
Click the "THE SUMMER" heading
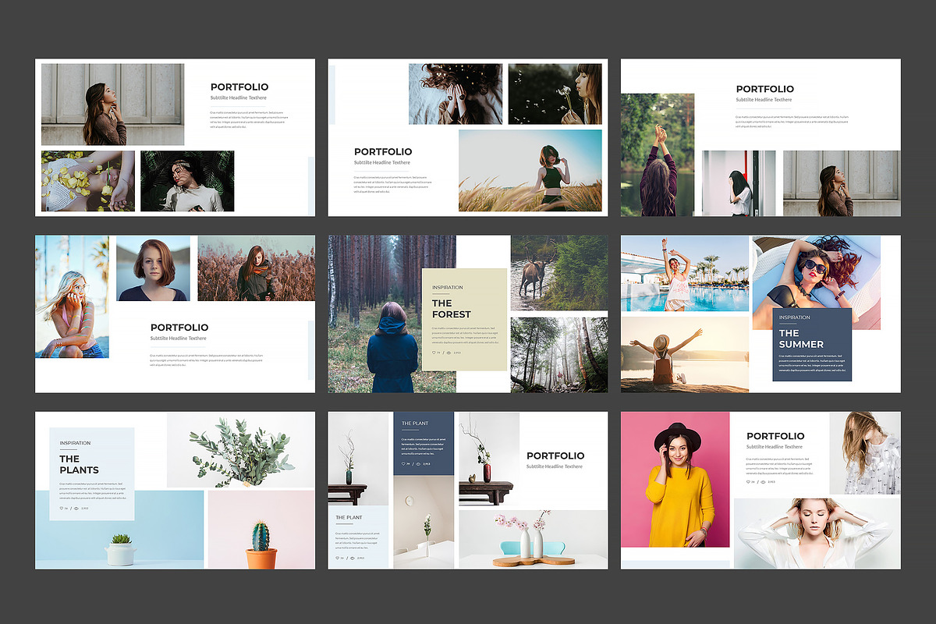(801, 339)
